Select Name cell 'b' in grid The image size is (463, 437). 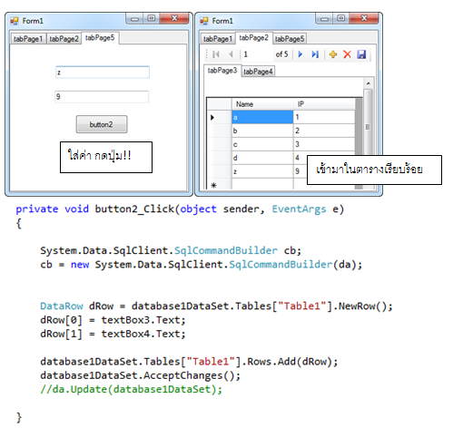pos(262,131)
